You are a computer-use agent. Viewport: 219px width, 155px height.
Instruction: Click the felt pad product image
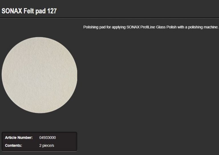39,75
